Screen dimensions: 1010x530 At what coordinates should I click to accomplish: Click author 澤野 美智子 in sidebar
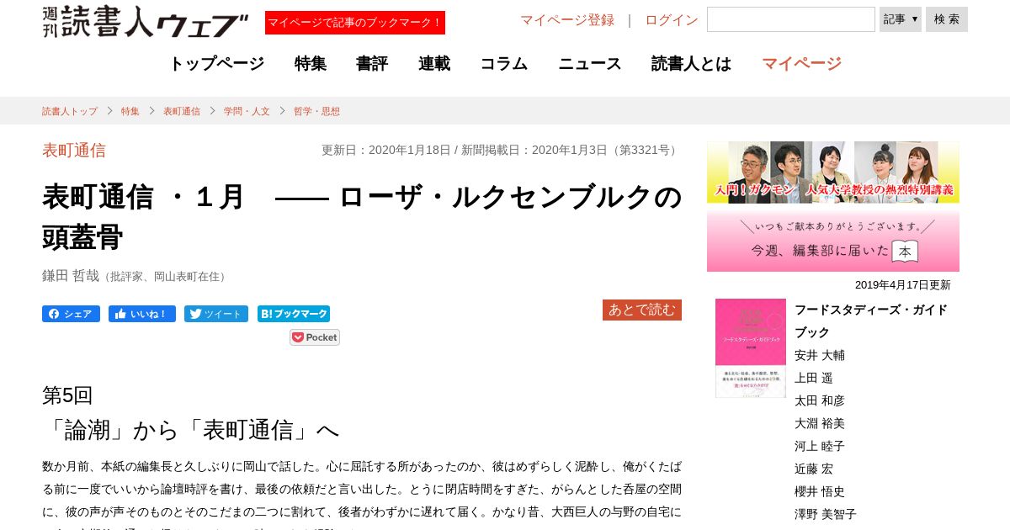(x=826, y=514)
